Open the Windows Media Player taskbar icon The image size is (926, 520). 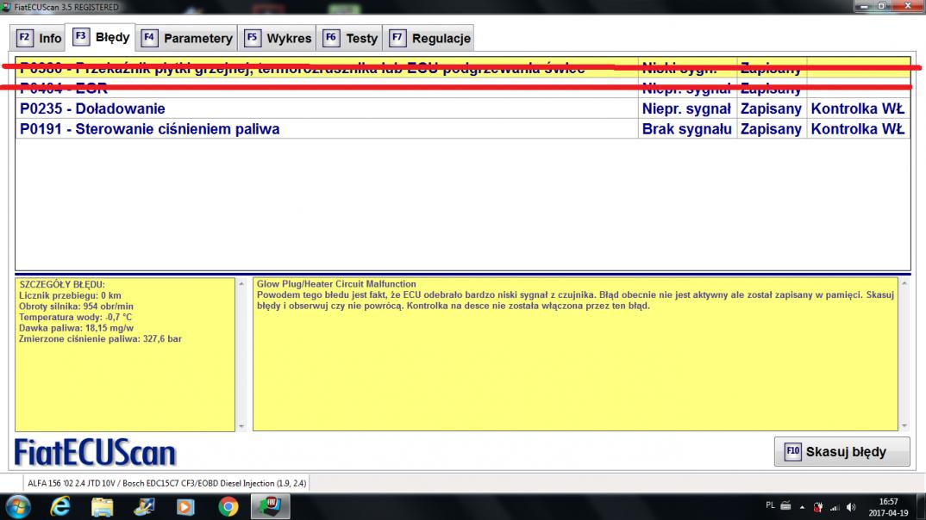tap(185, 506)
